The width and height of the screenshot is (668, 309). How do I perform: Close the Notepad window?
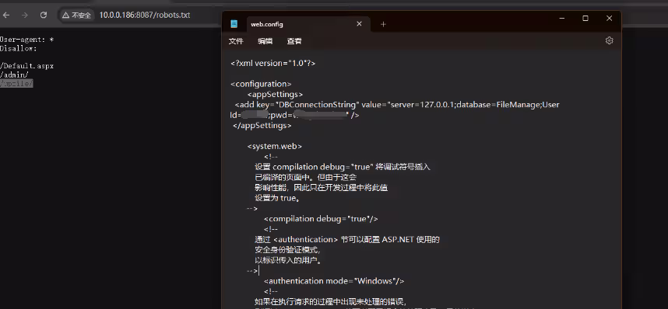click(x=609, y=19)
